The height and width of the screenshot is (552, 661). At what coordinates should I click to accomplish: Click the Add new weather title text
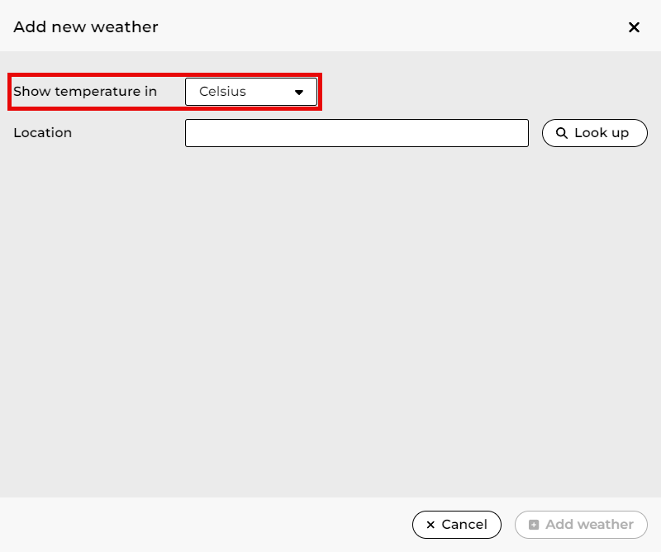(86, 27)
